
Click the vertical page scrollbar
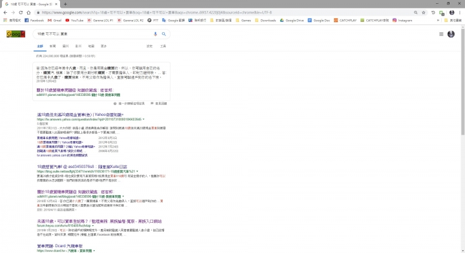462,82
